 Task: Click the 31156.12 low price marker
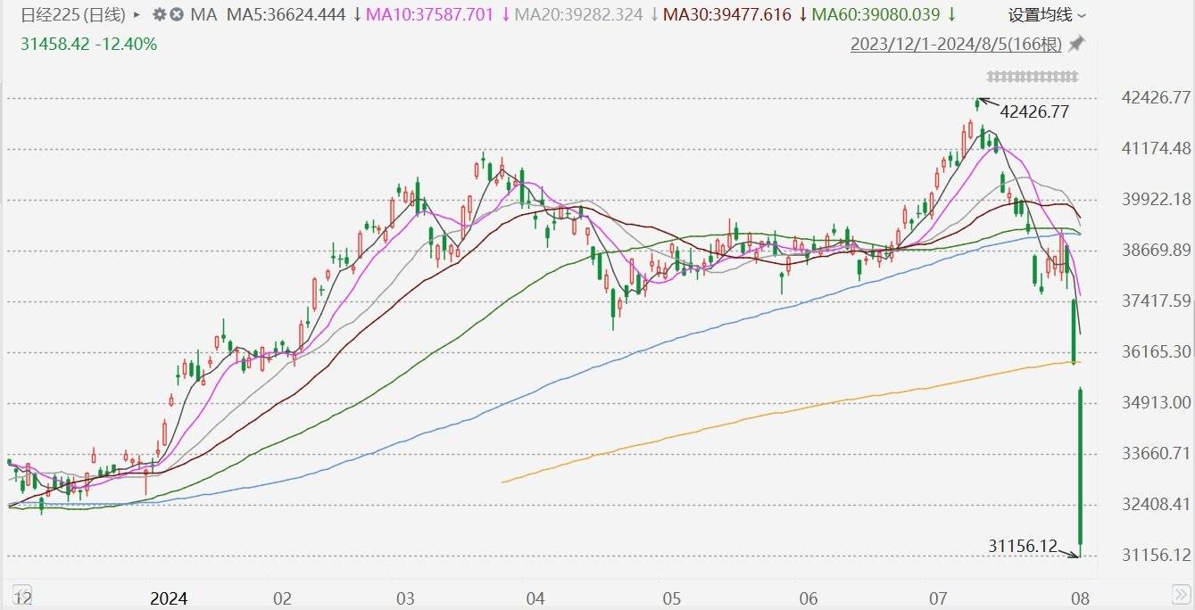click(x=1022, y=544)
